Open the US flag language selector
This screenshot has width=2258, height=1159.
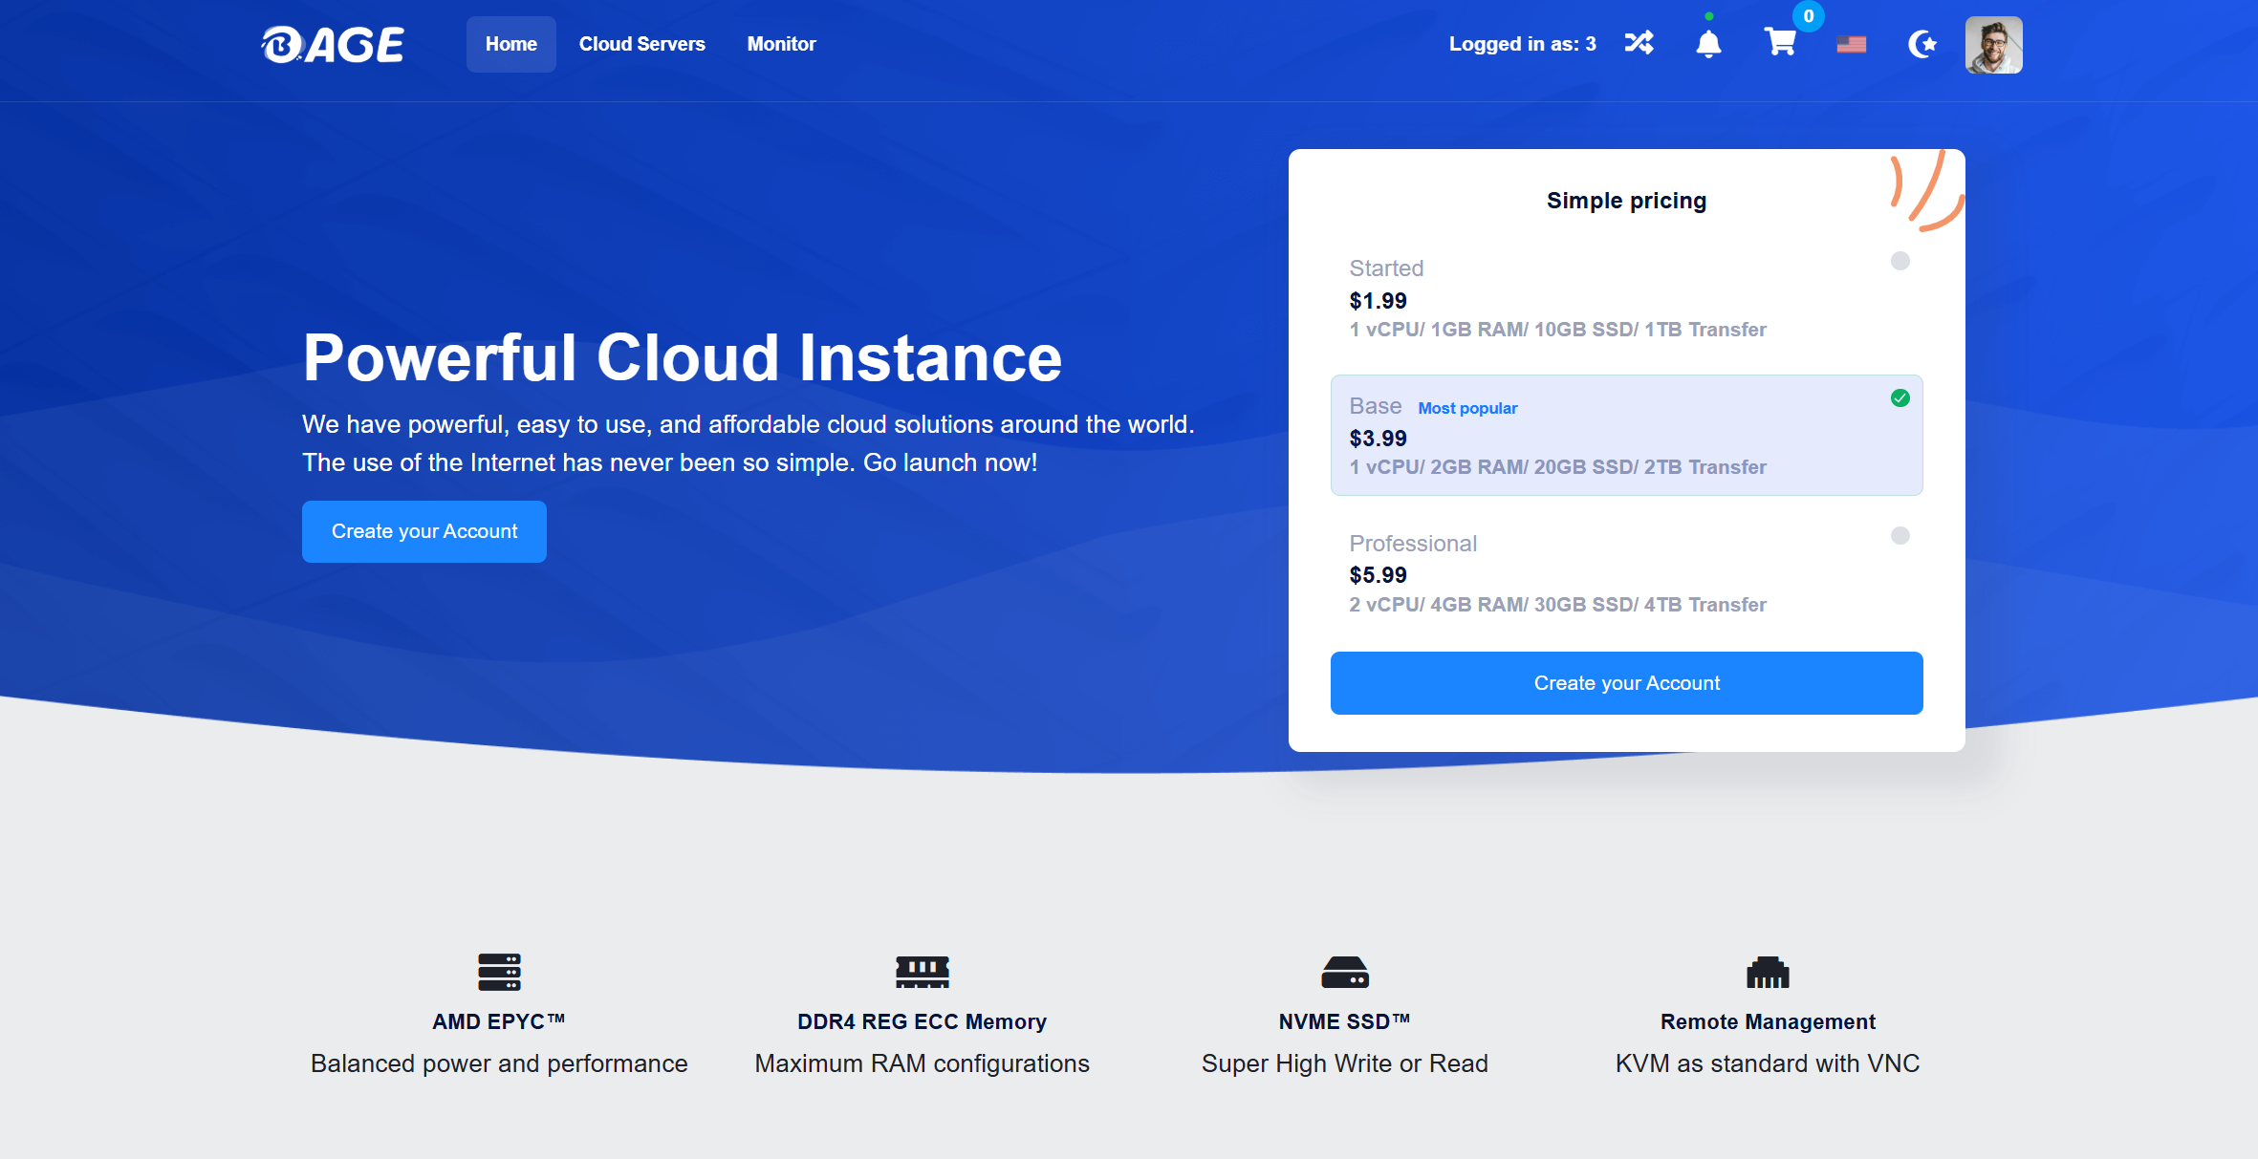[x=1851, y=44]
